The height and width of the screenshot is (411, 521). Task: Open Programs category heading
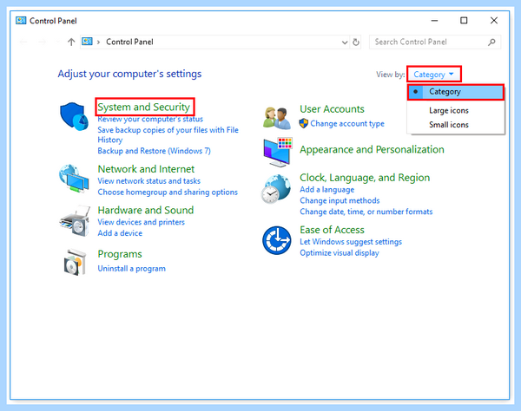[120, 254]
